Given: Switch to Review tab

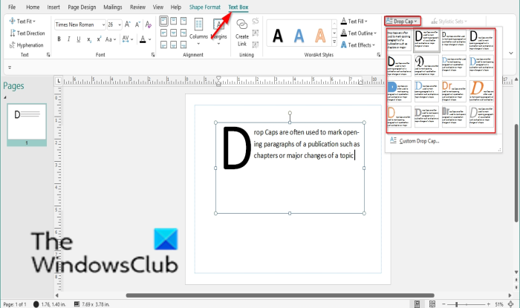Looking at the screenshot, I should point(137,7).
